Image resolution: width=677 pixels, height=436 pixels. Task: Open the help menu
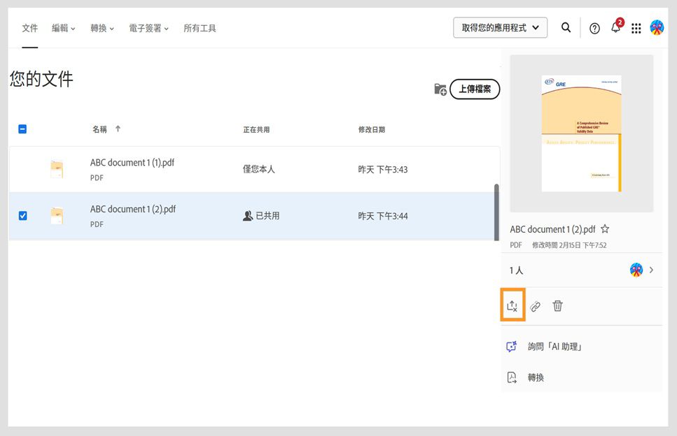click(x=594, y=28)
